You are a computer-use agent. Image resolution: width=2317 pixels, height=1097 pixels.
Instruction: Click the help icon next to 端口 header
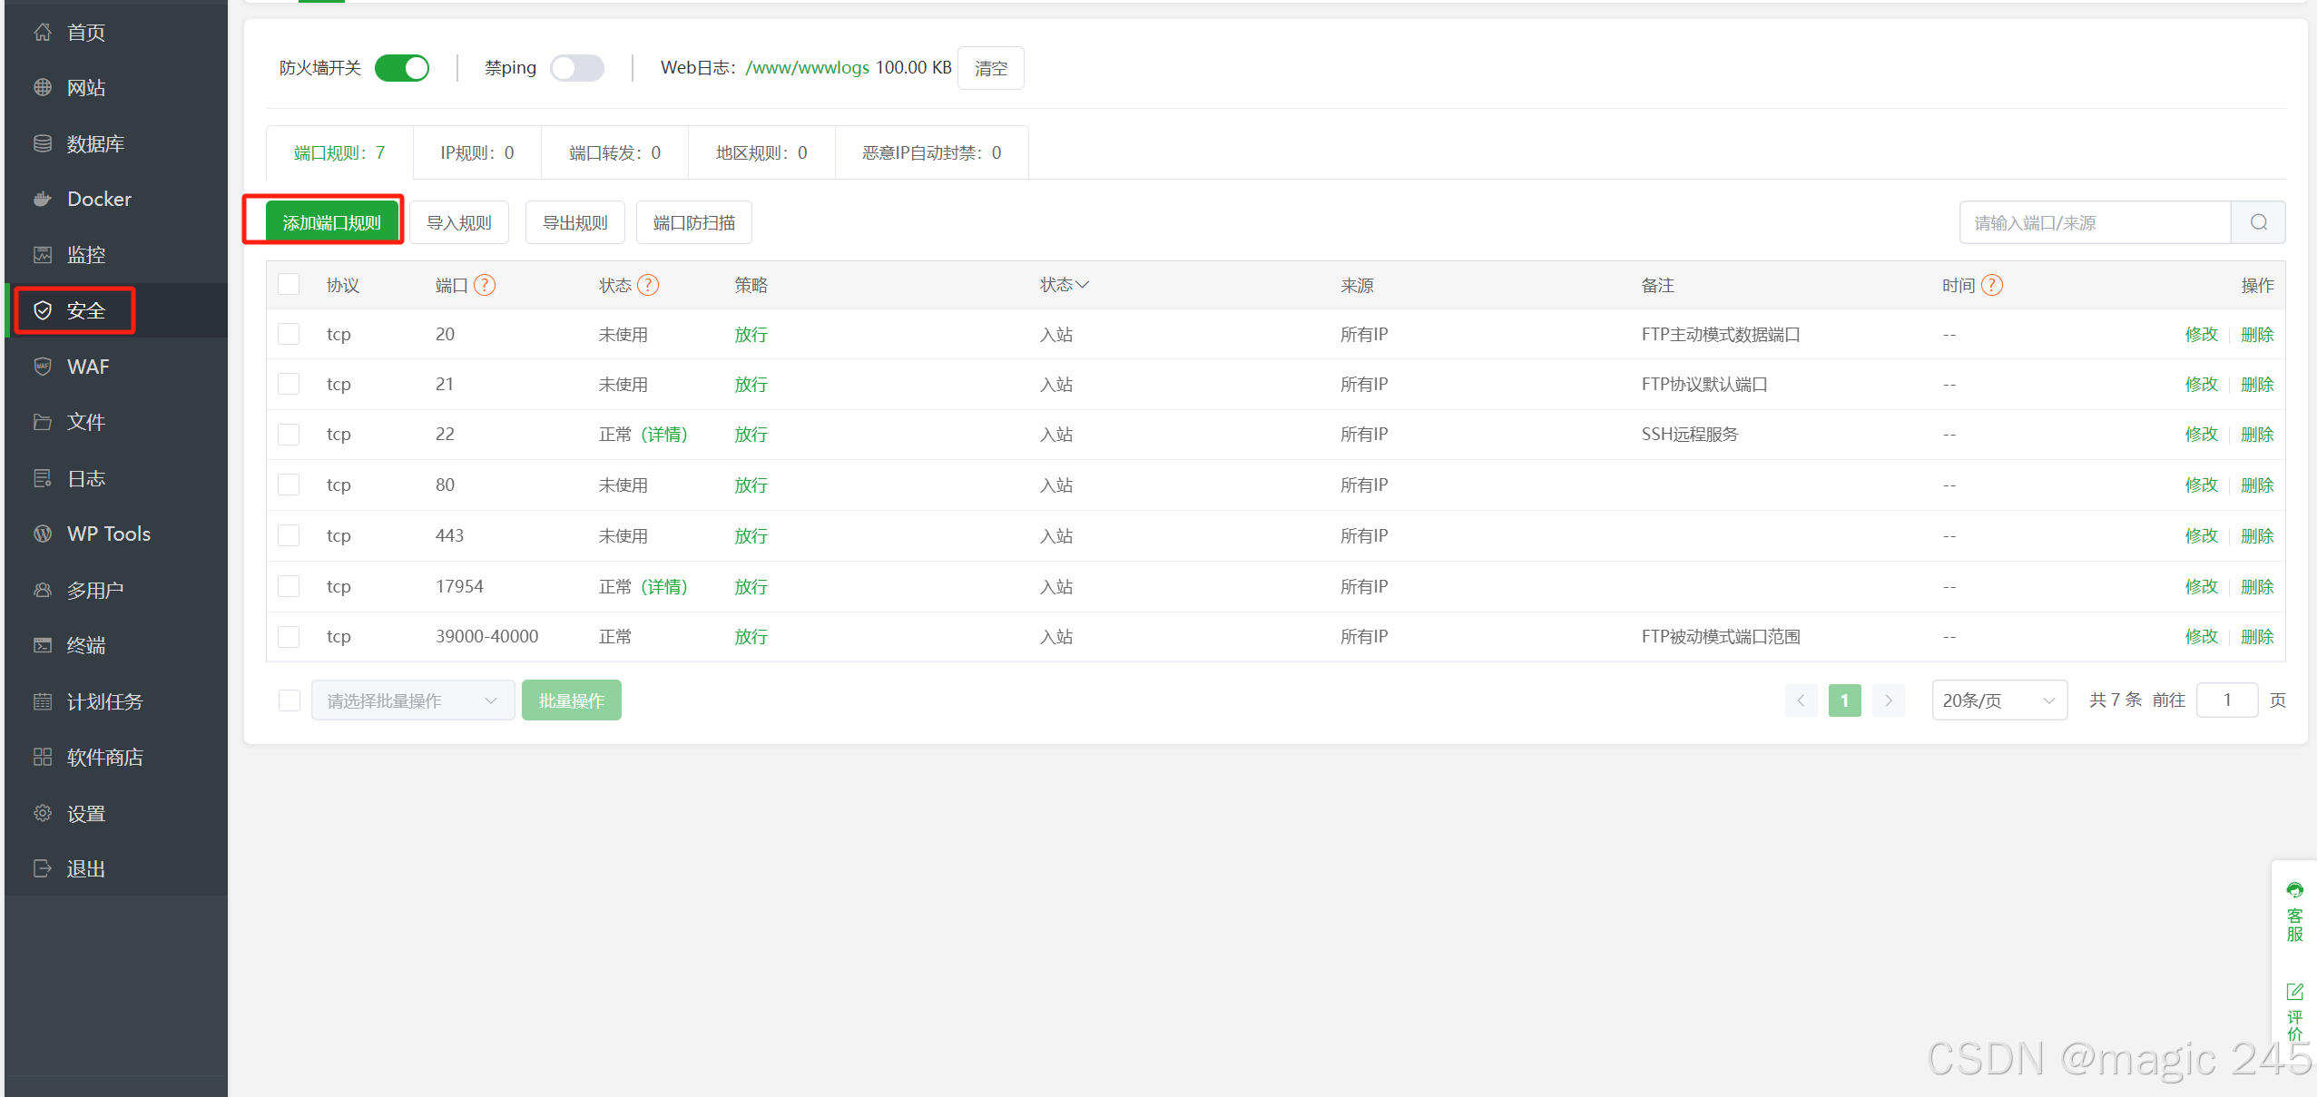point(485,285)
